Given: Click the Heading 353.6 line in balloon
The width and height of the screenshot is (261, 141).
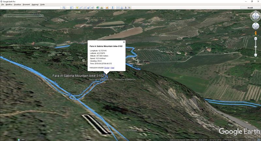Looking at the screenshot, I should coord(96,61).
